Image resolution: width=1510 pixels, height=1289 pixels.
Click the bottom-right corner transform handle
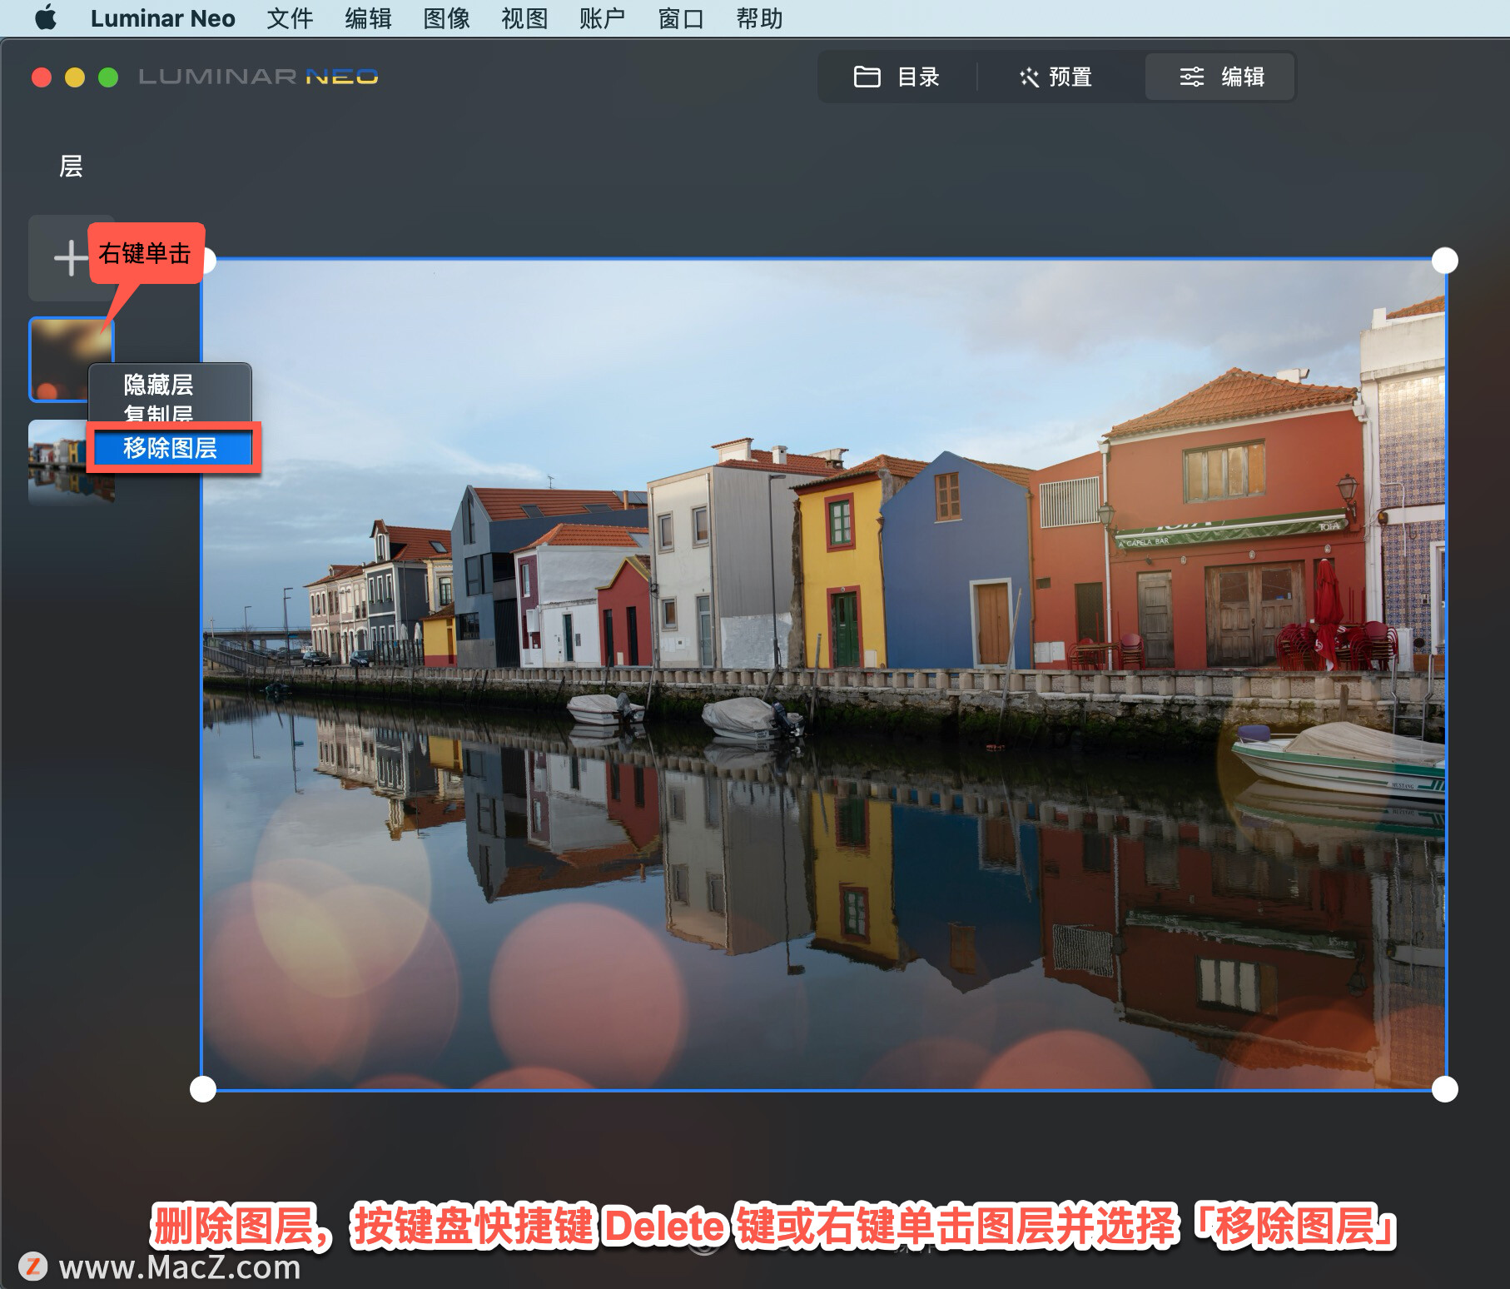[x=1445, y=1089]
